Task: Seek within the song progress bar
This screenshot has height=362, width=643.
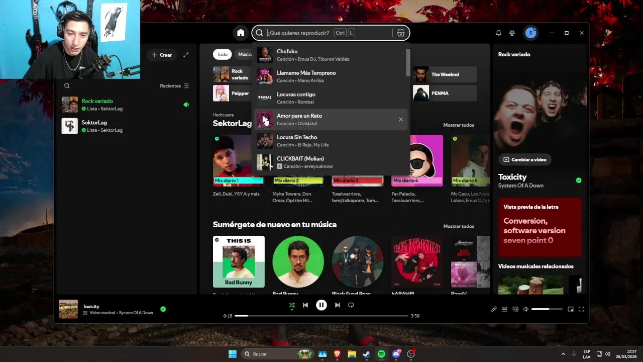Action: tap(321, 316)
